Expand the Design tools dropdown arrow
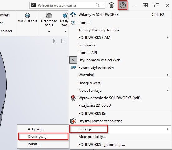This screenshot has width=172, height=150. point(65,32)
